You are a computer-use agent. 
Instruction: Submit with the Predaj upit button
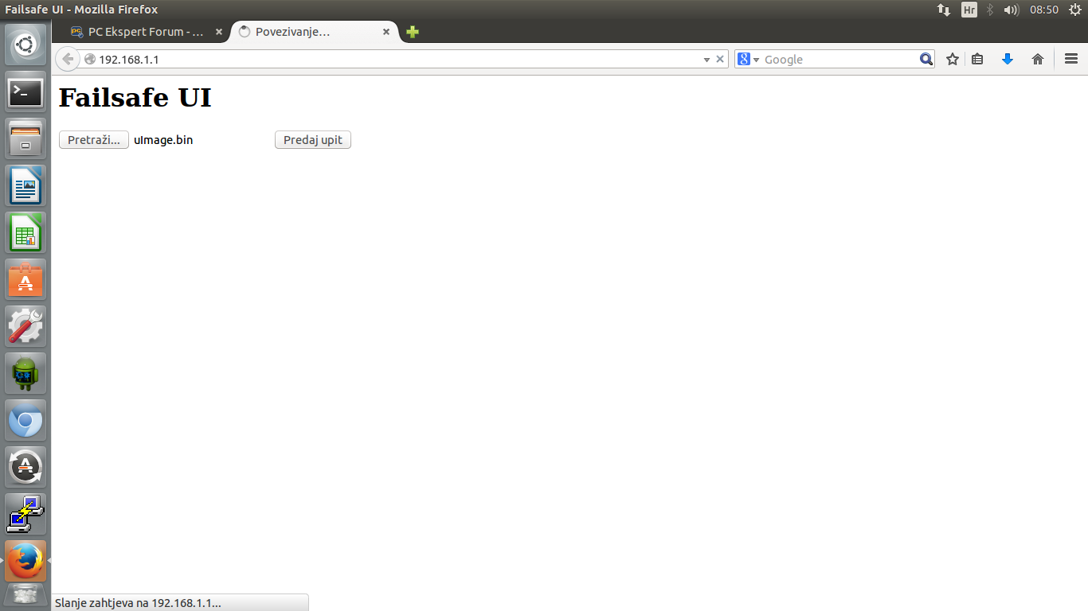313,140
